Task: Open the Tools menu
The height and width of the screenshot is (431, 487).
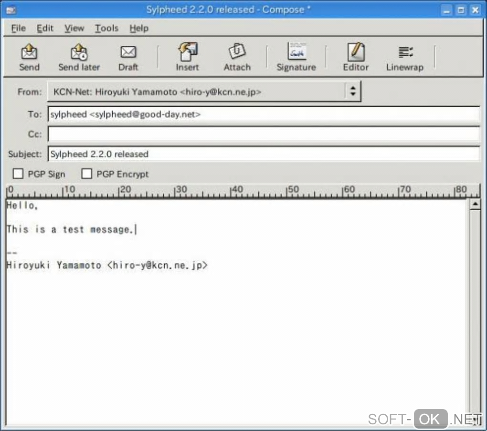Action: click(106, 28)
